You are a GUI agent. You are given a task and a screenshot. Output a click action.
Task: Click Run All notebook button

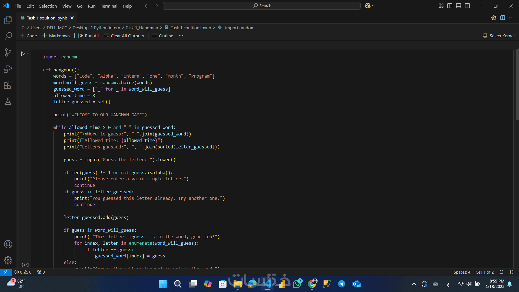(88, 36)
